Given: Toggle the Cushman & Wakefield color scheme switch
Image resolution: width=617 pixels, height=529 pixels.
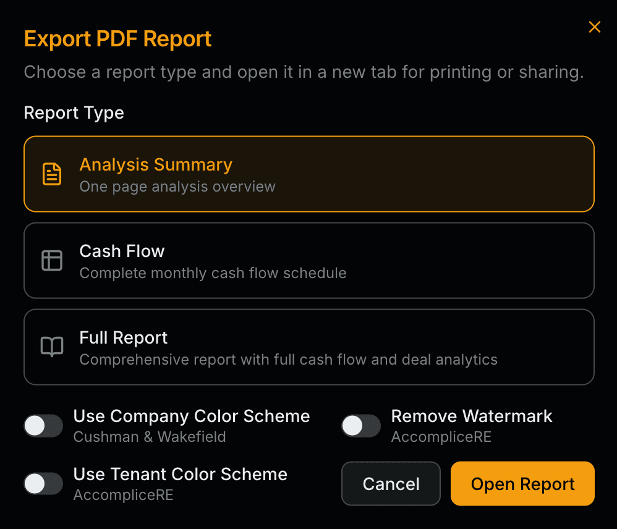Looking at the screenshot, I should (x=43, y=426).
